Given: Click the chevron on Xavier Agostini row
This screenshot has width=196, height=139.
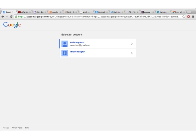Looking at the screenshot, I should coord(132,44).
